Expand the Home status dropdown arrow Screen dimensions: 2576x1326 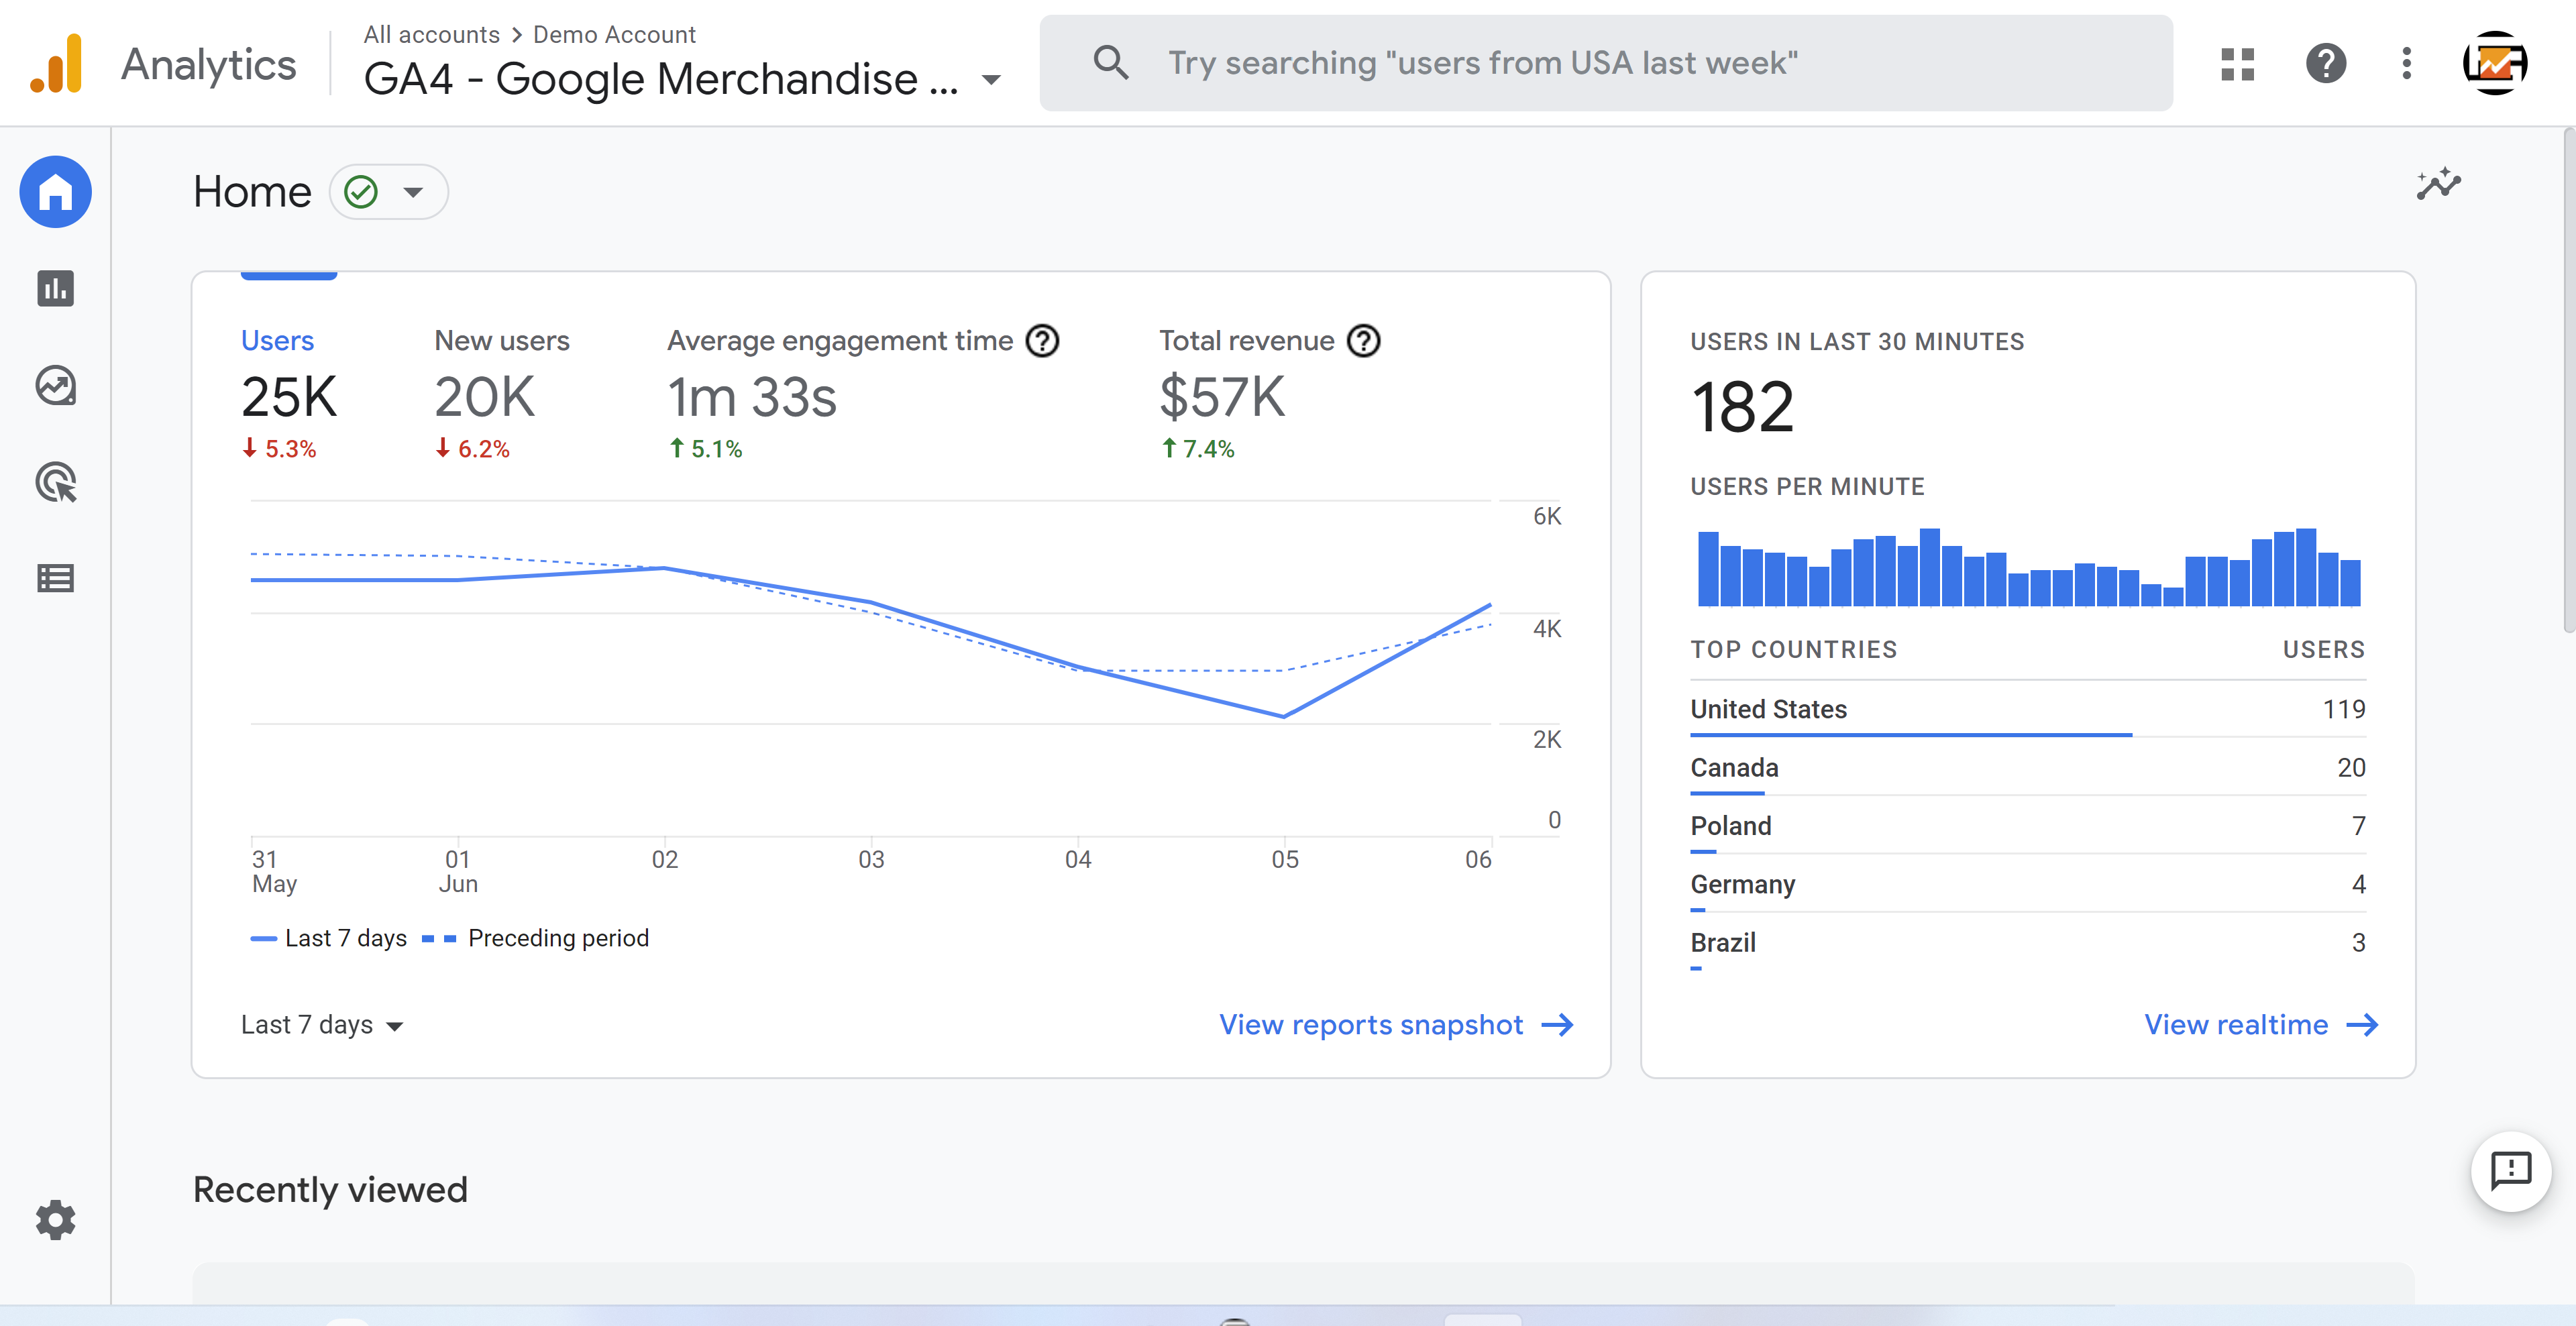coord(413,192)
